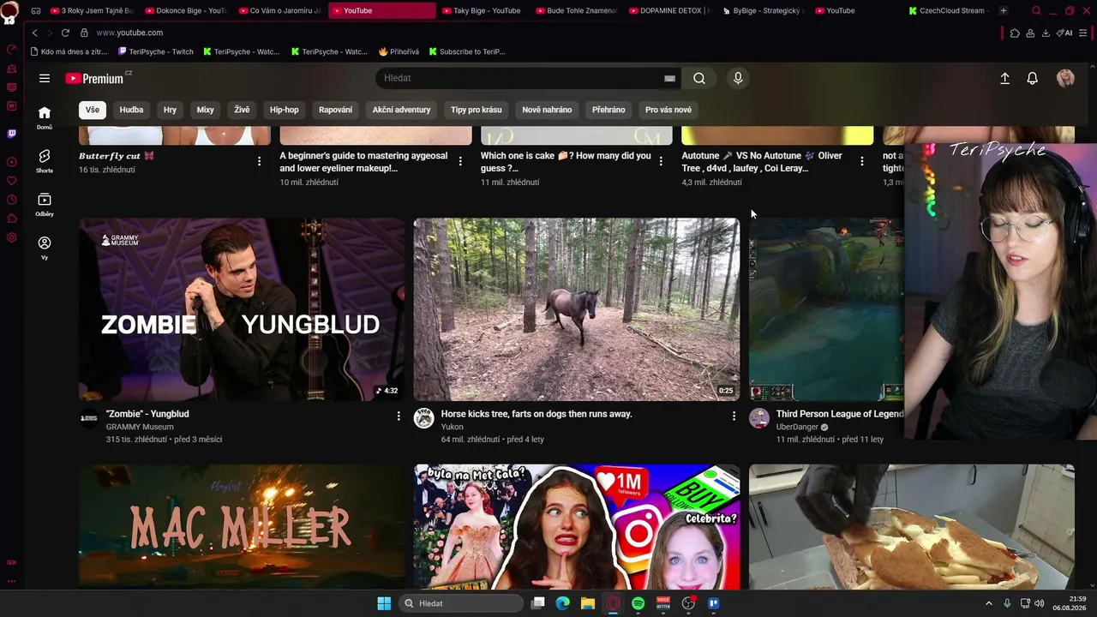Open the Zombie Yungblud video thumbnail

click(x=242, y=309)
